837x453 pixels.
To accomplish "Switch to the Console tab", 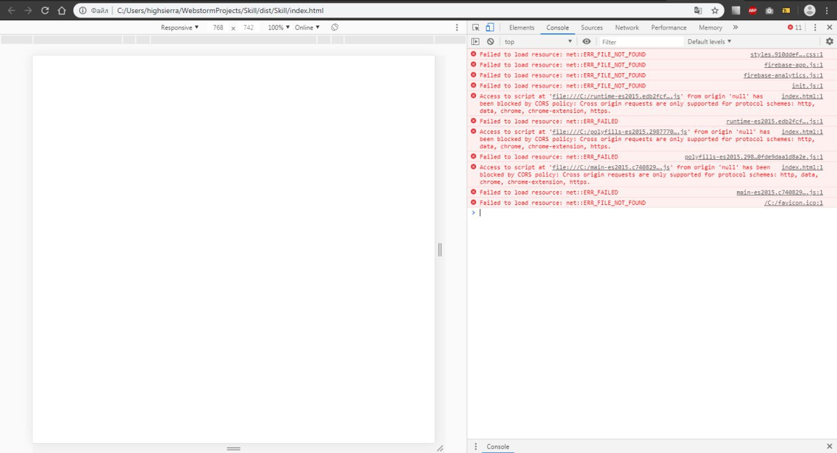I will point(558,27).
